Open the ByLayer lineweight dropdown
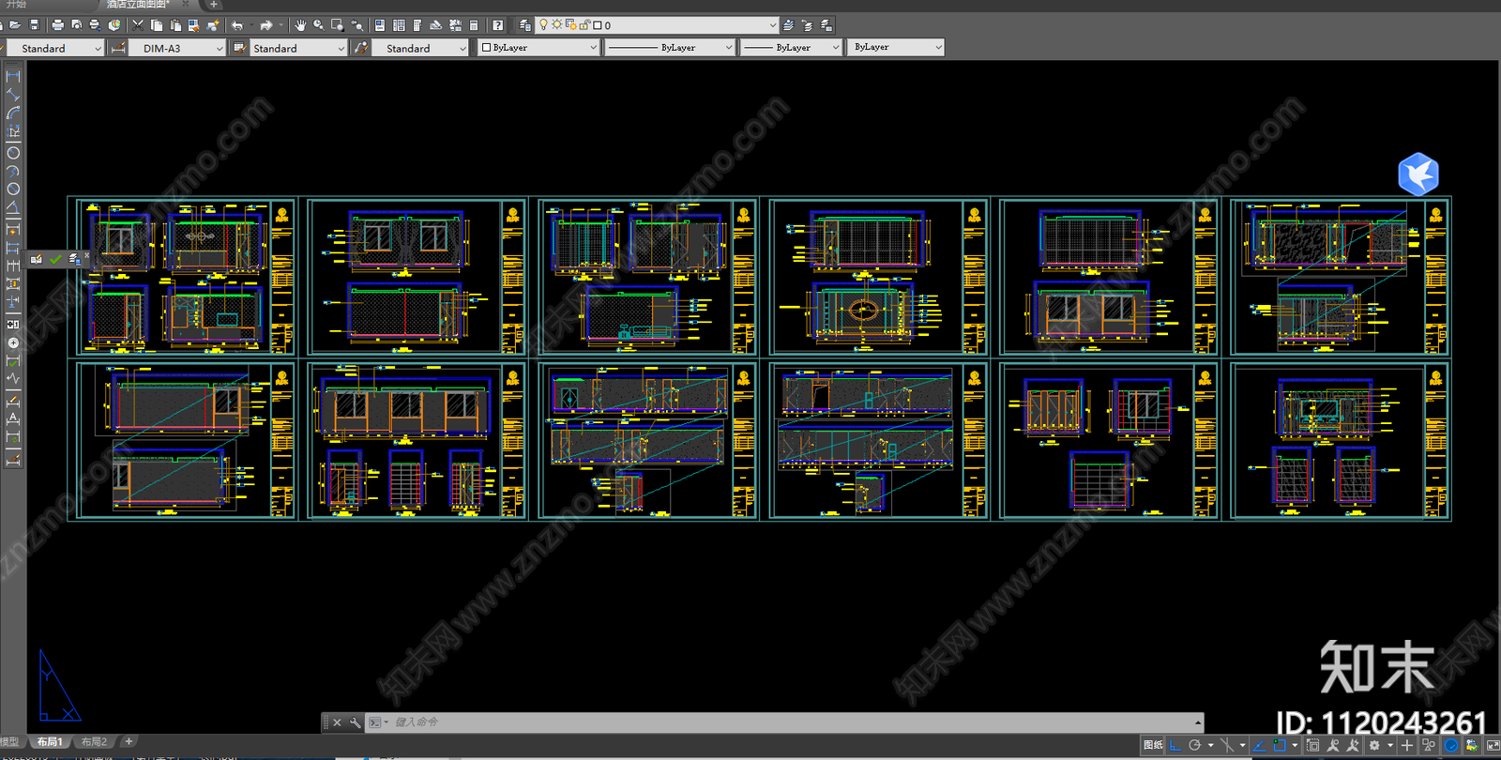This screenshot has height=760, width=1501. click(x=790, y=47)
